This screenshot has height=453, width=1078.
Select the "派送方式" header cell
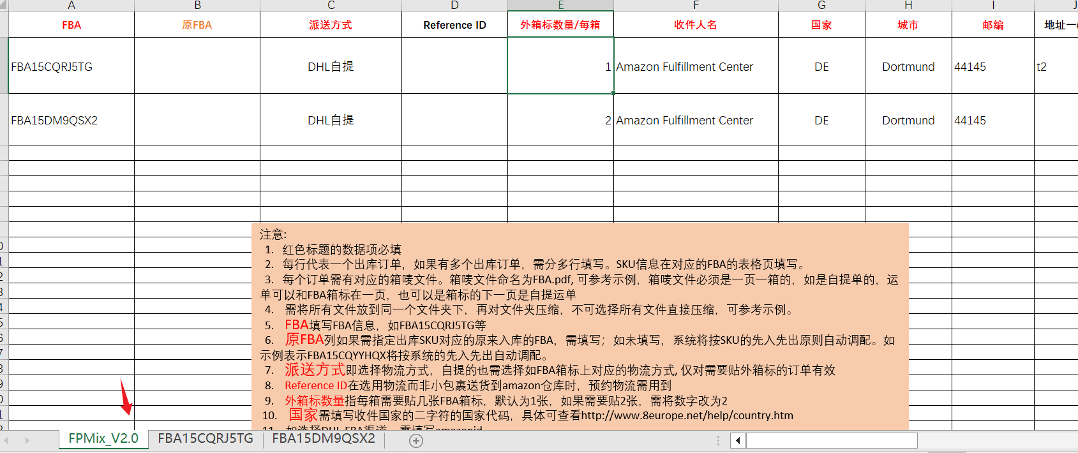click(x=331, y=25)
